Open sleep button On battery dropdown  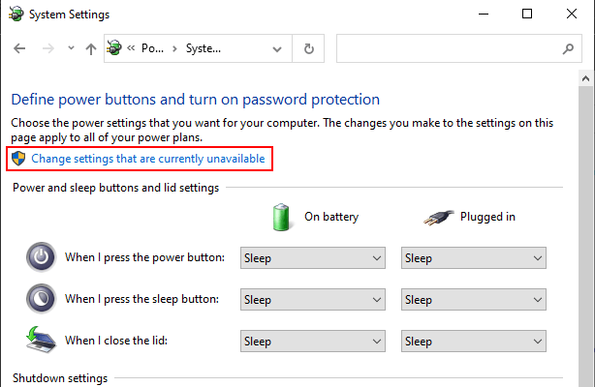pos(313,300)
